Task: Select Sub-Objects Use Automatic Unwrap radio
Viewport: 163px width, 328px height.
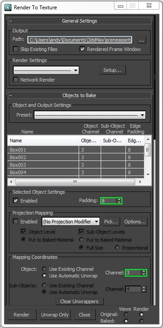Action: (44, 292)
